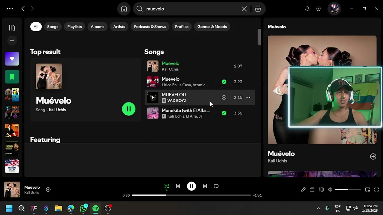The height and width of the screenshot is (215, 383).
Task: Add current track via player bar plus
Action: 48,189
